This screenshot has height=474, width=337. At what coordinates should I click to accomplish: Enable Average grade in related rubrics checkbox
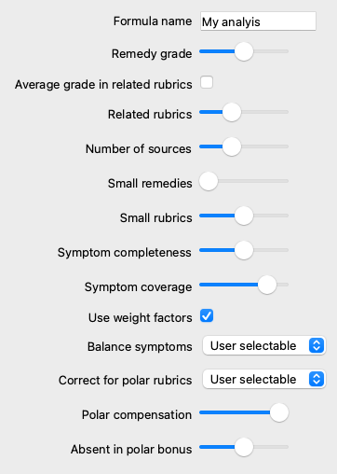pos(207,82)
